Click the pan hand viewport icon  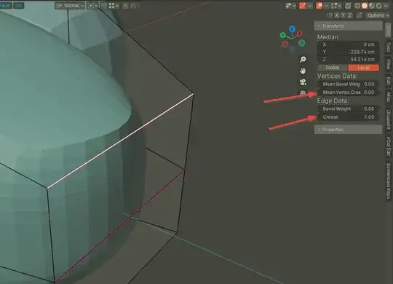[303, 71]
